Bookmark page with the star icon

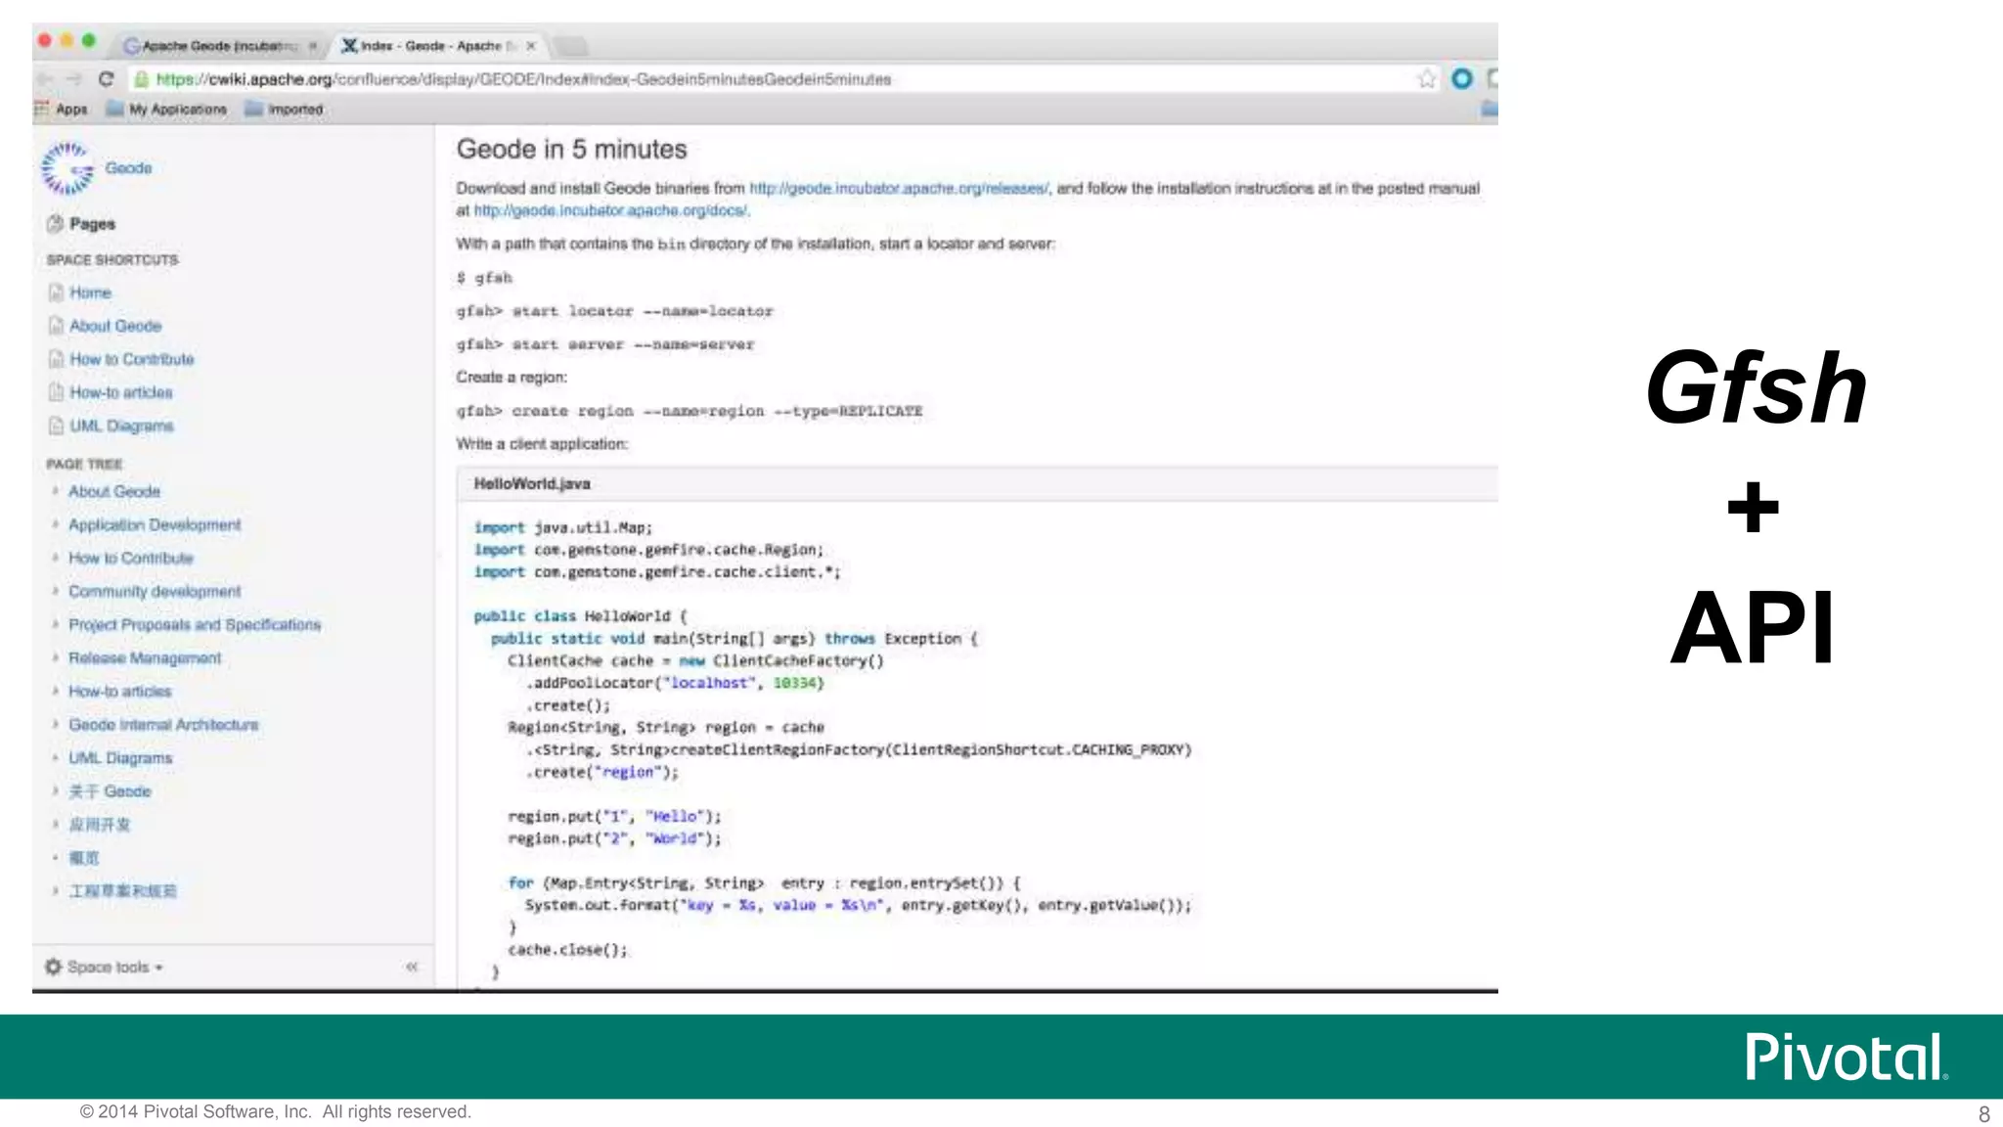(x=1427, y=79)
